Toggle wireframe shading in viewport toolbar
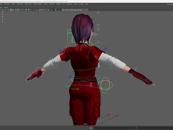The width and height of the screenshot is (173, 130). [9, 10]
